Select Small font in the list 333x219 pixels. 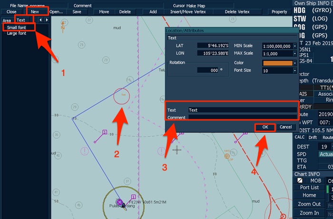(17, 28)
